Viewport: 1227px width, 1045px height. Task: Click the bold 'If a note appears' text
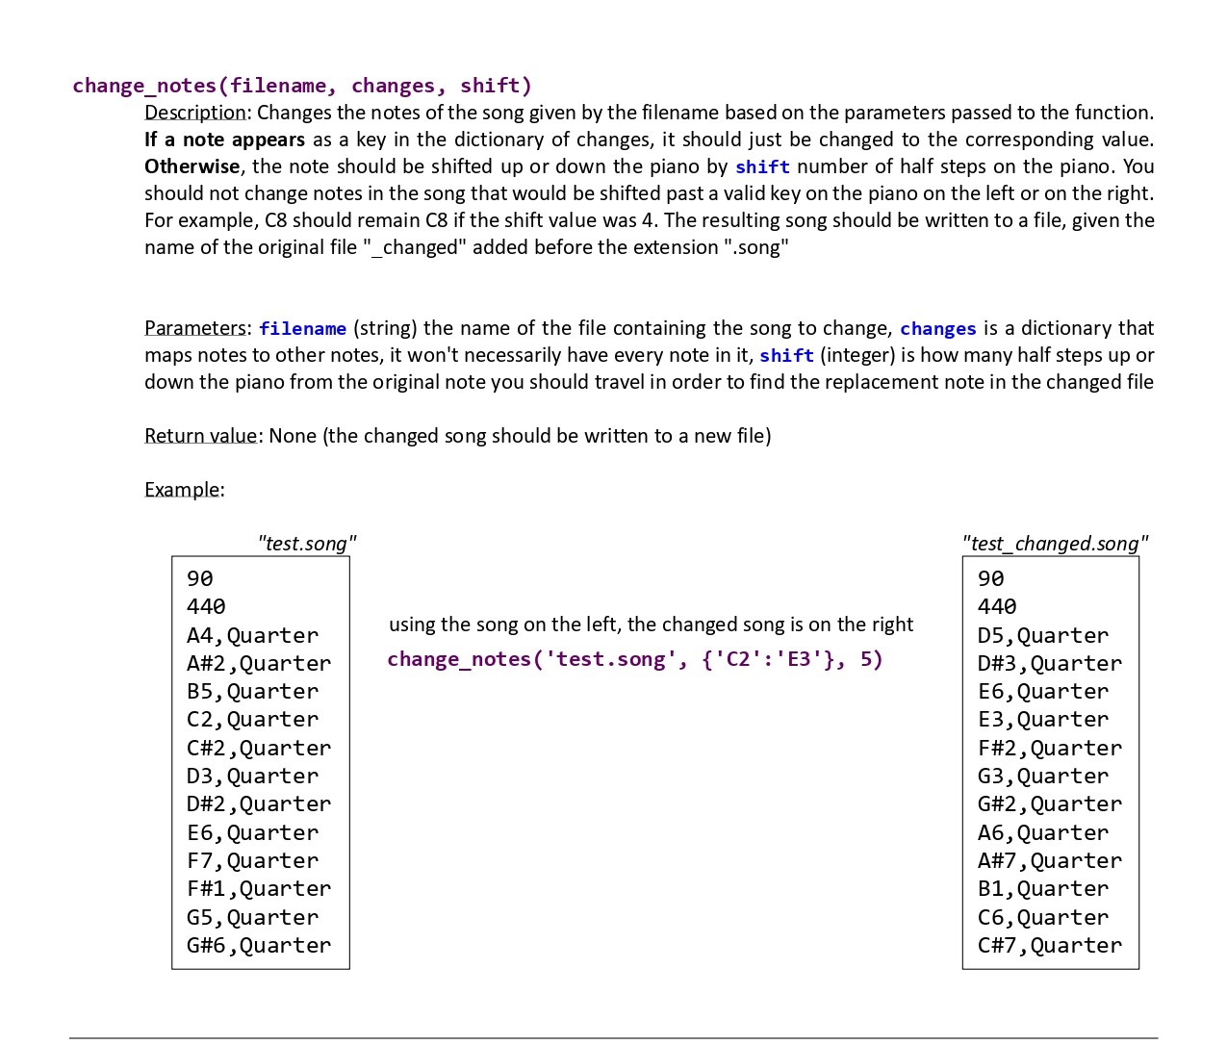pos(224,140)
